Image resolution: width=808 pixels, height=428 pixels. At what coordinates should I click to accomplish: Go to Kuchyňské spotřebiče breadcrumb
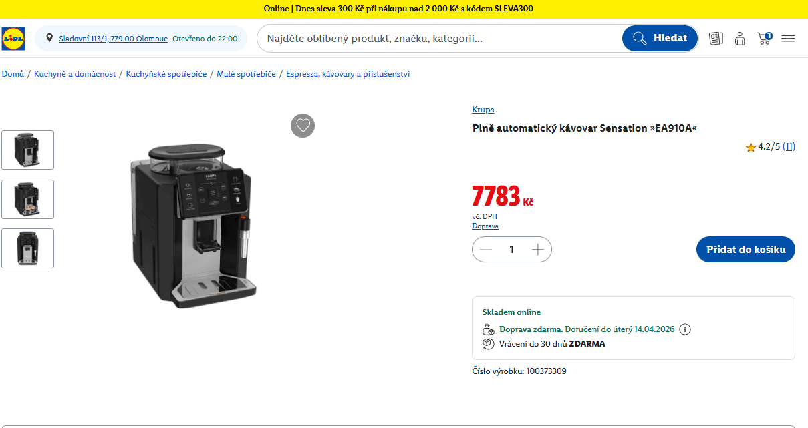coord(166,74)
